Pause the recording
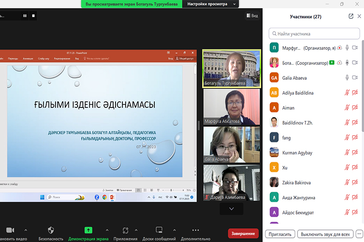 pos(25,16)
